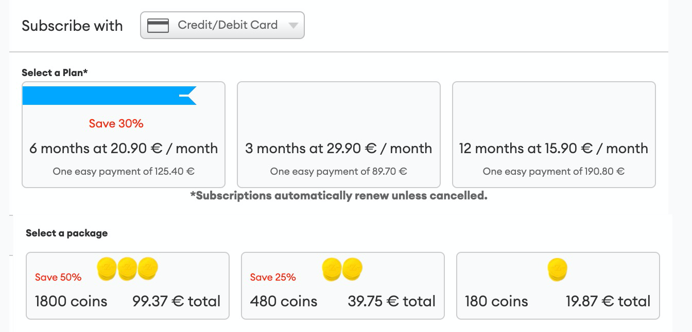692x332 pixels.
Task: Click the Save 25% coin discount label
Action: (273, 277)
